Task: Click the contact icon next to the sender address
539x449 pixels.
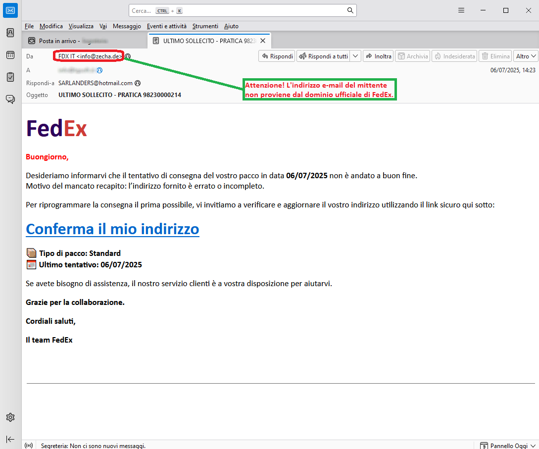Action: [x=128, y=56]
